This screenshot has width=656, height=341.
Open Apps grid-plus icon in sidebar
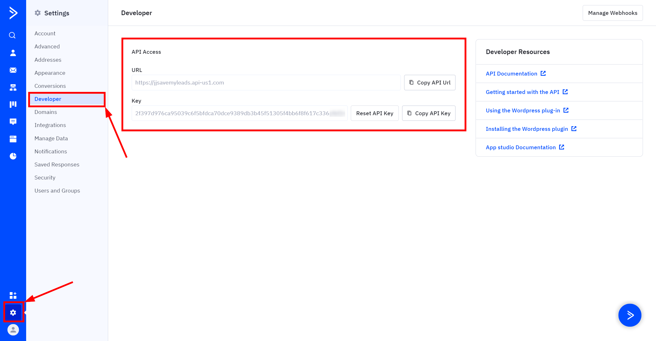coord(13,295)
